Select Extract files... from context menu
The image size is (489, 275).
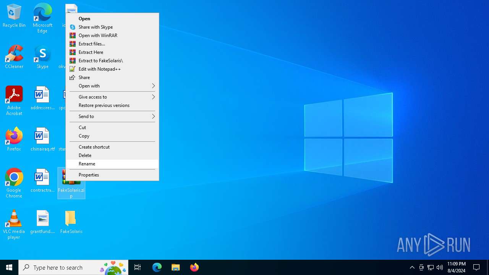[112, 44]
